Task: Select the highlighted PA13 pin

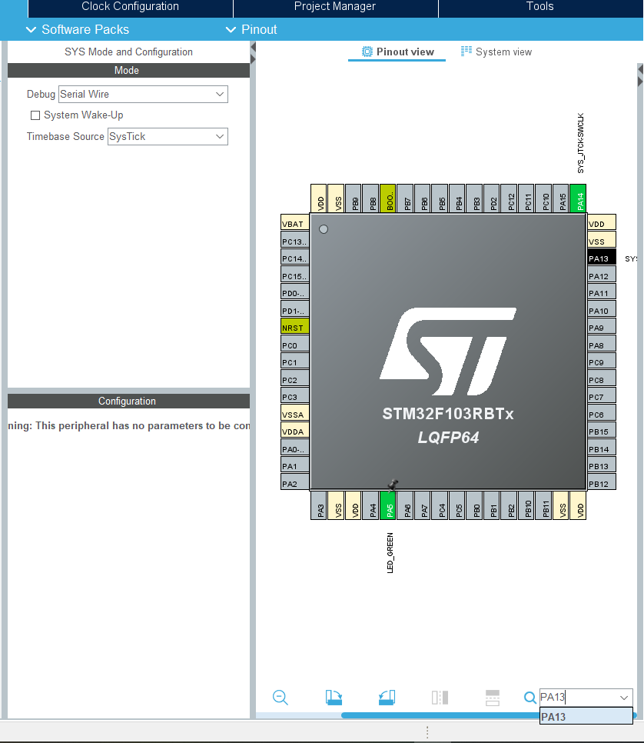Action: coord(602,258)
